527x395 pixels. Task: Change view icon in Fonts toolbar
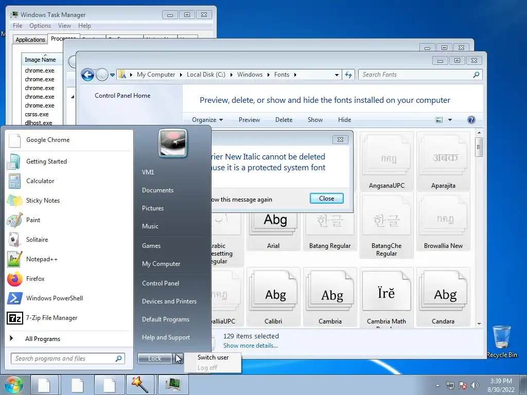coord(439,120)
